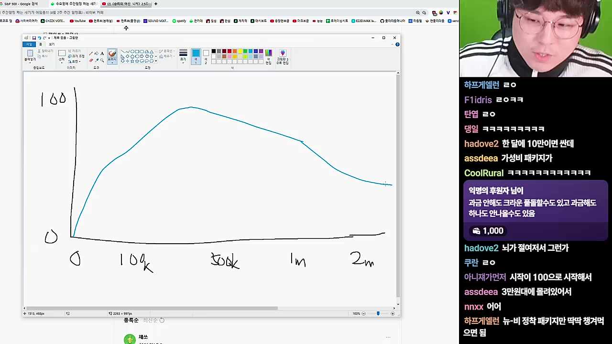Viewport: 612px width, 344px height.
Task: Pick the red color swatch in palette
Action: (x=229, y=51)
